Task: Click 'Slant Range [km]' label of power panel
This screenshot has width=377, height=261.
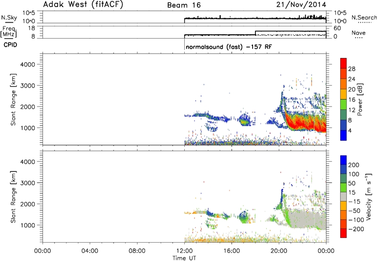Action: (13, 99)
